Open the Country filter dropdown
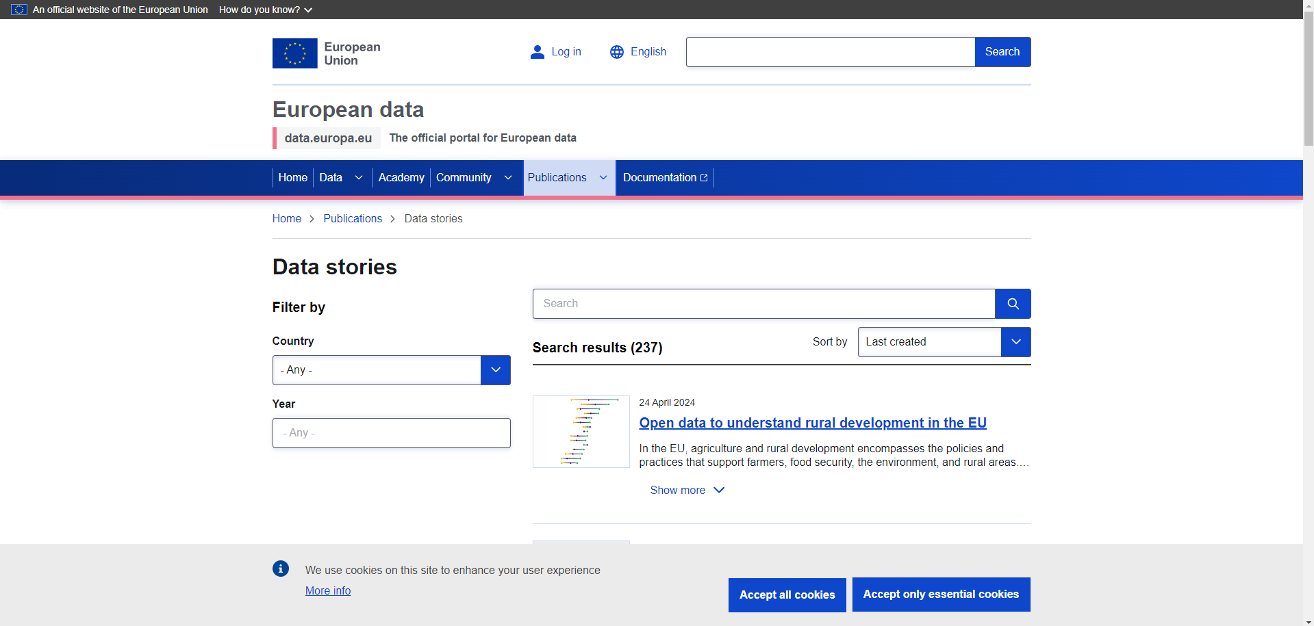This screenshot has height=626, width=1314. [x=392, y=370]
